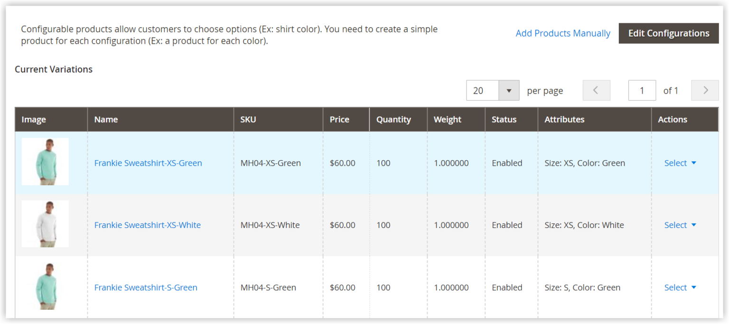Image resolution: width=729 pixels, height=324 pixels.
Task: Open Frankie Sweatshirt-XS-Green product link
Action: [x=148, y=162]
